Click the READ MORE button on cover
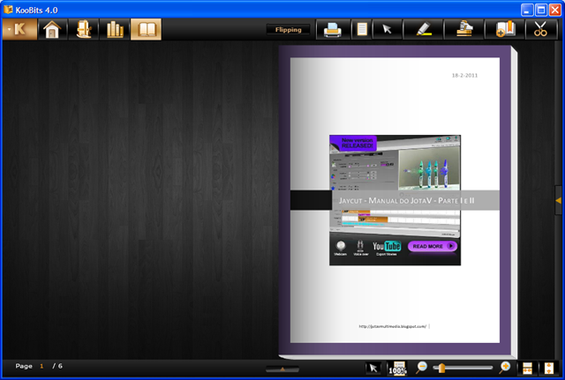565x380 pixels. [433, 246]
